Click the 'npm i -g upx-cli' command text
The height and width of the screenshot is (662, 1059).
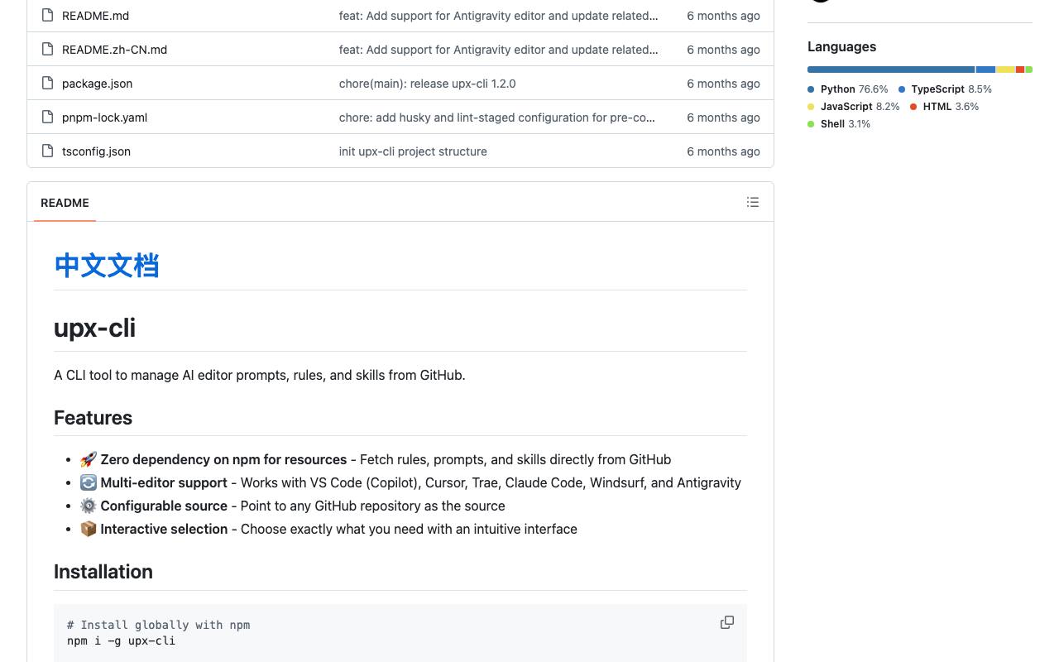(121, 640)
